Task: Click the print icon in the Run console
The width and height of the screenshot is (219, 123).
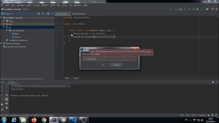Action: point(7,104)
